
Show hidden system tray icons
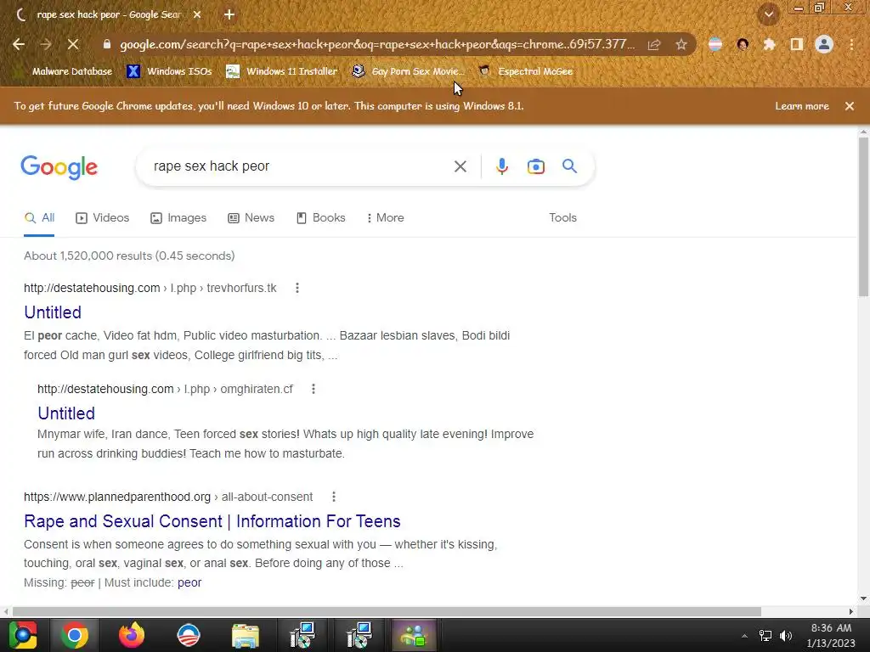[744, 636]
